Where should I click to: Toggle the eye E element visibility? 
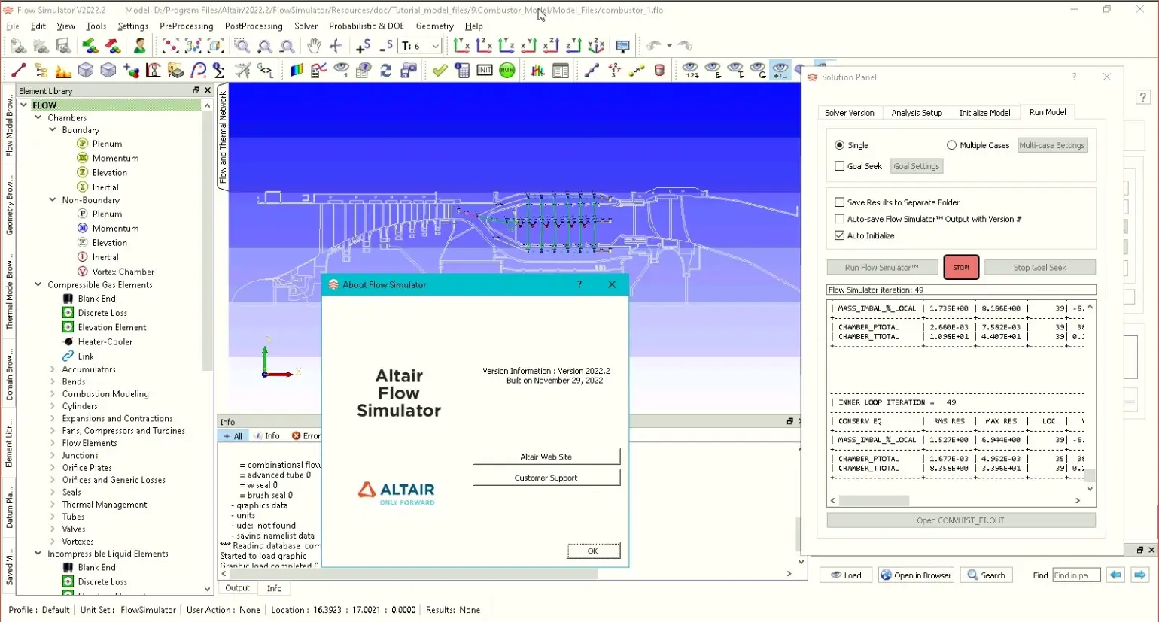[x=713, y=71]
